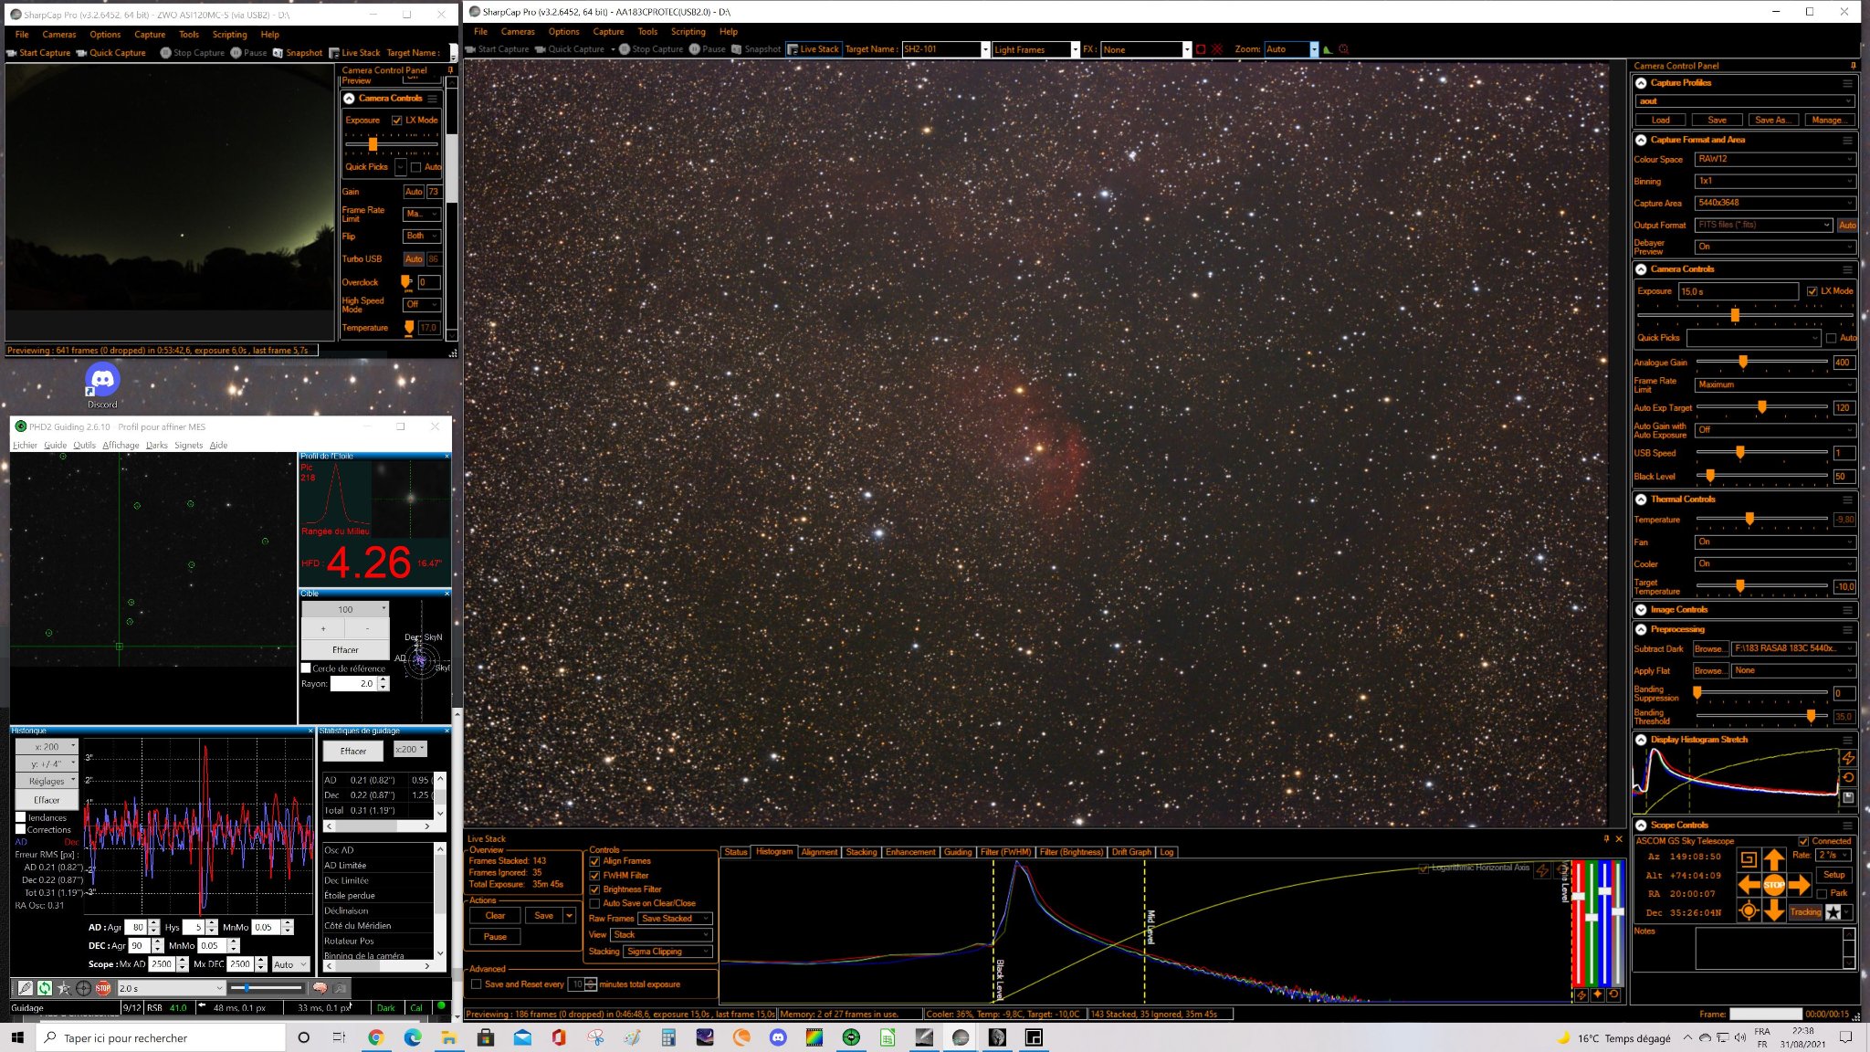Screen dimensions: 1870x1052
Task: Slew the telescope up with the up arrow
Action: [1773, 858]
